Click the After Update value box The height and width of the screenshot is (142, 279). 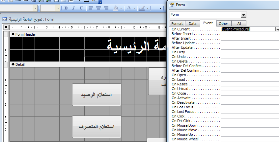[x=250, y=47]
